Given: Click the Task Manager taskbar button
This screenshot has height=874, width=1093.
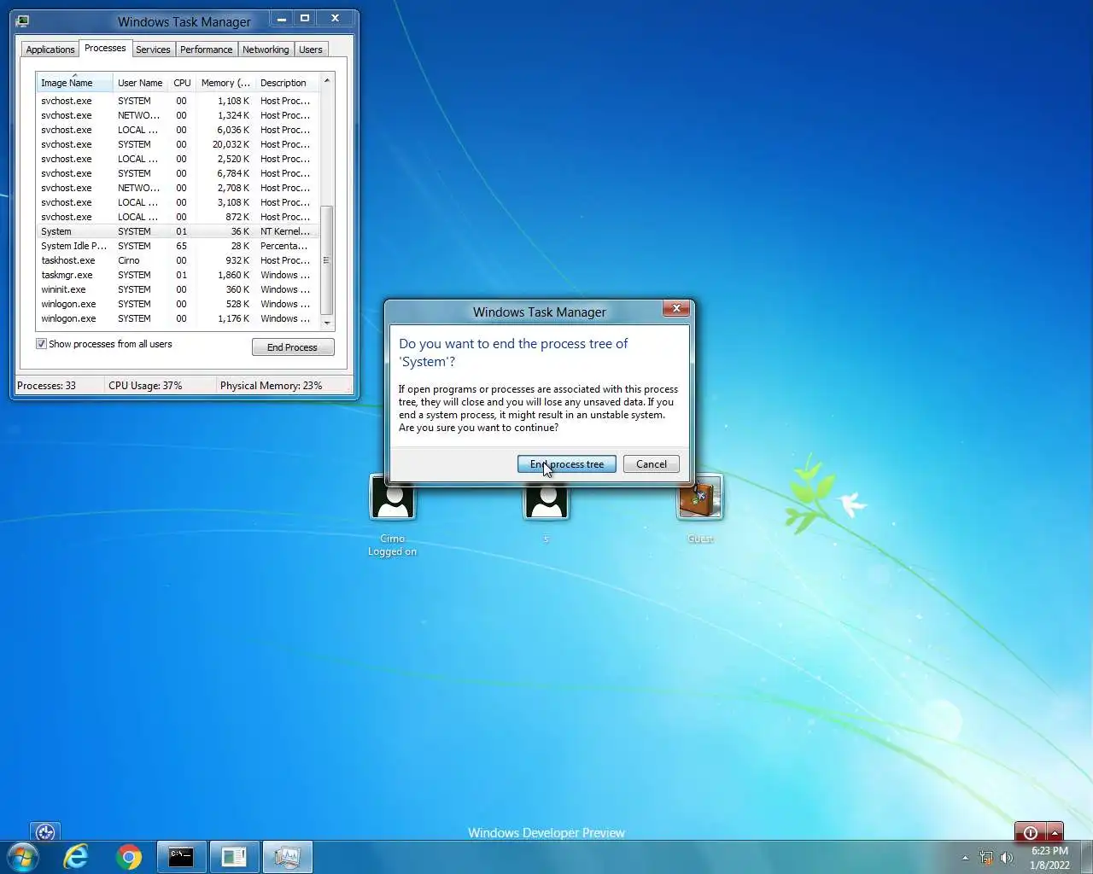Looking at the screenshot, I should coord(287,857).
